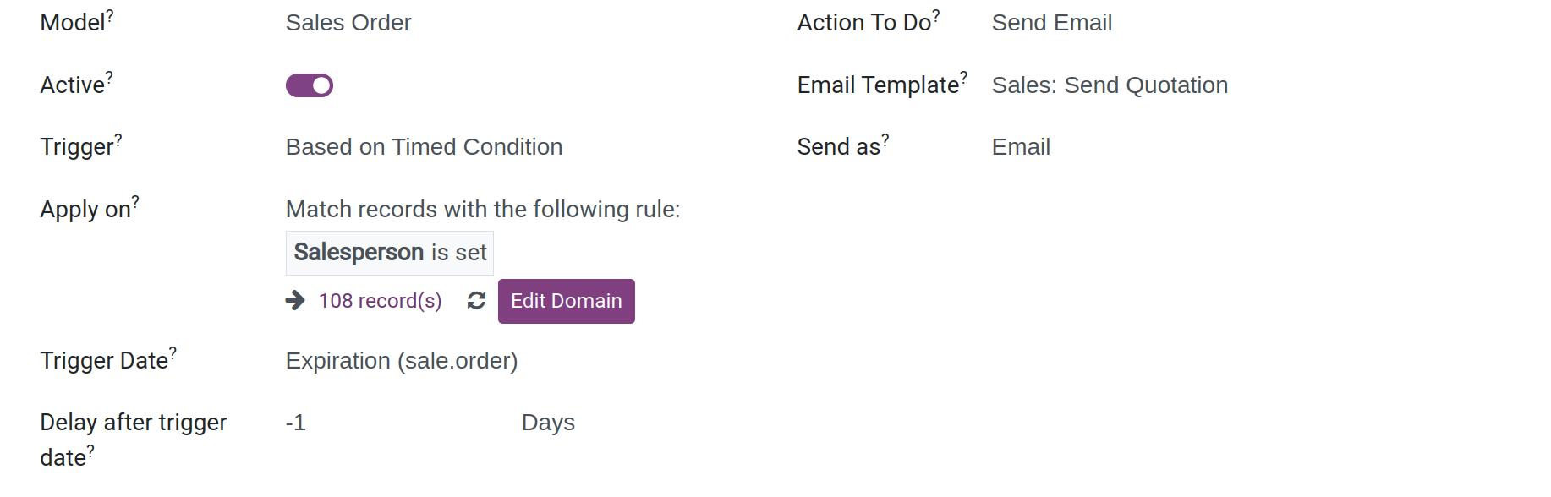Click the help question mark next to Send as
Image resolution: width=1551 pixels, height=497 pixels.
885,140
